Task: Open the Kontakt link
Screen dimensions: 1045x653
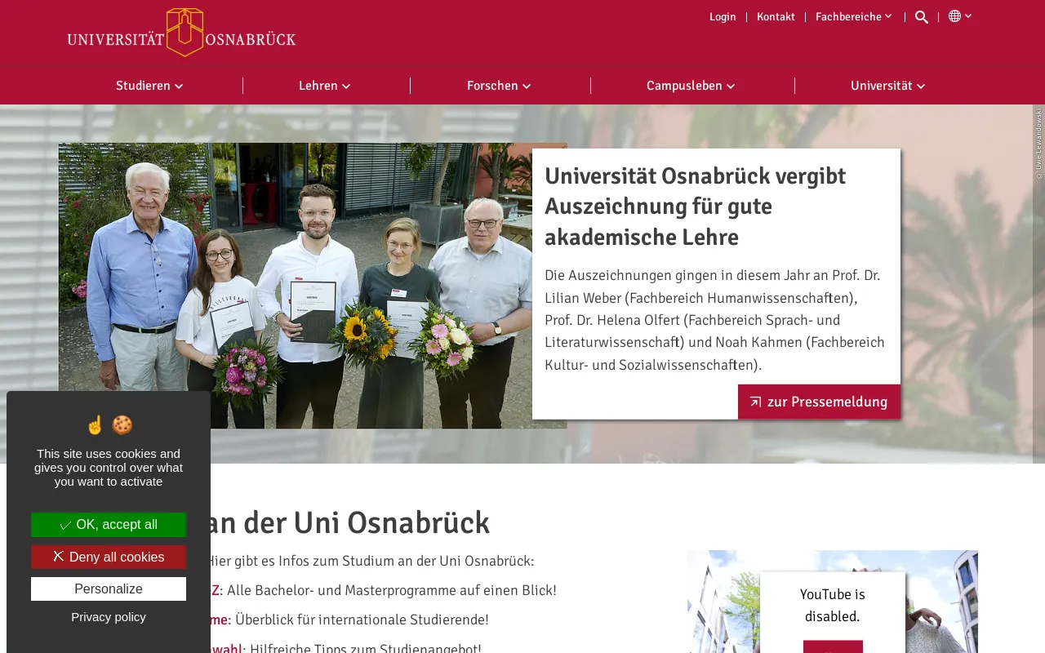Action: [x=776, y=16]
